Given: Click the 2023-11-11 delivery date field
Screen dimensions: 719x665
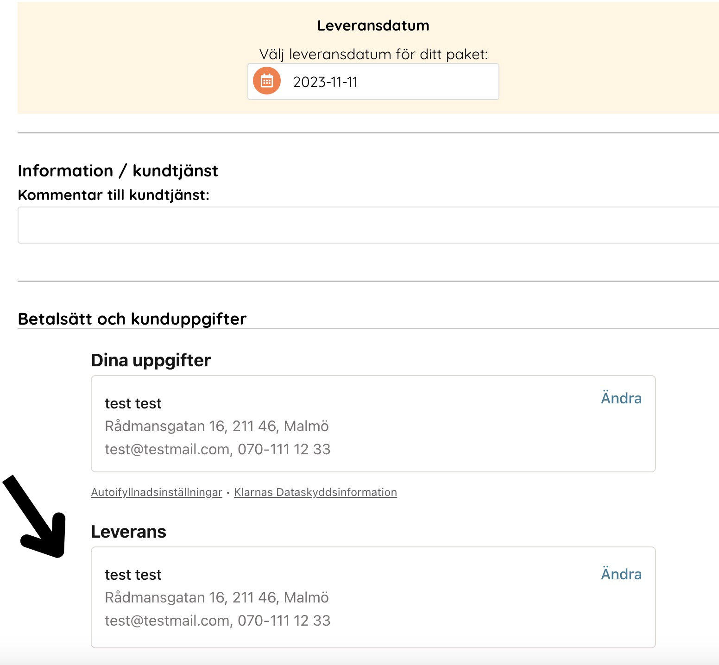Looking at the screenshot, I should (x=380, y=82).
